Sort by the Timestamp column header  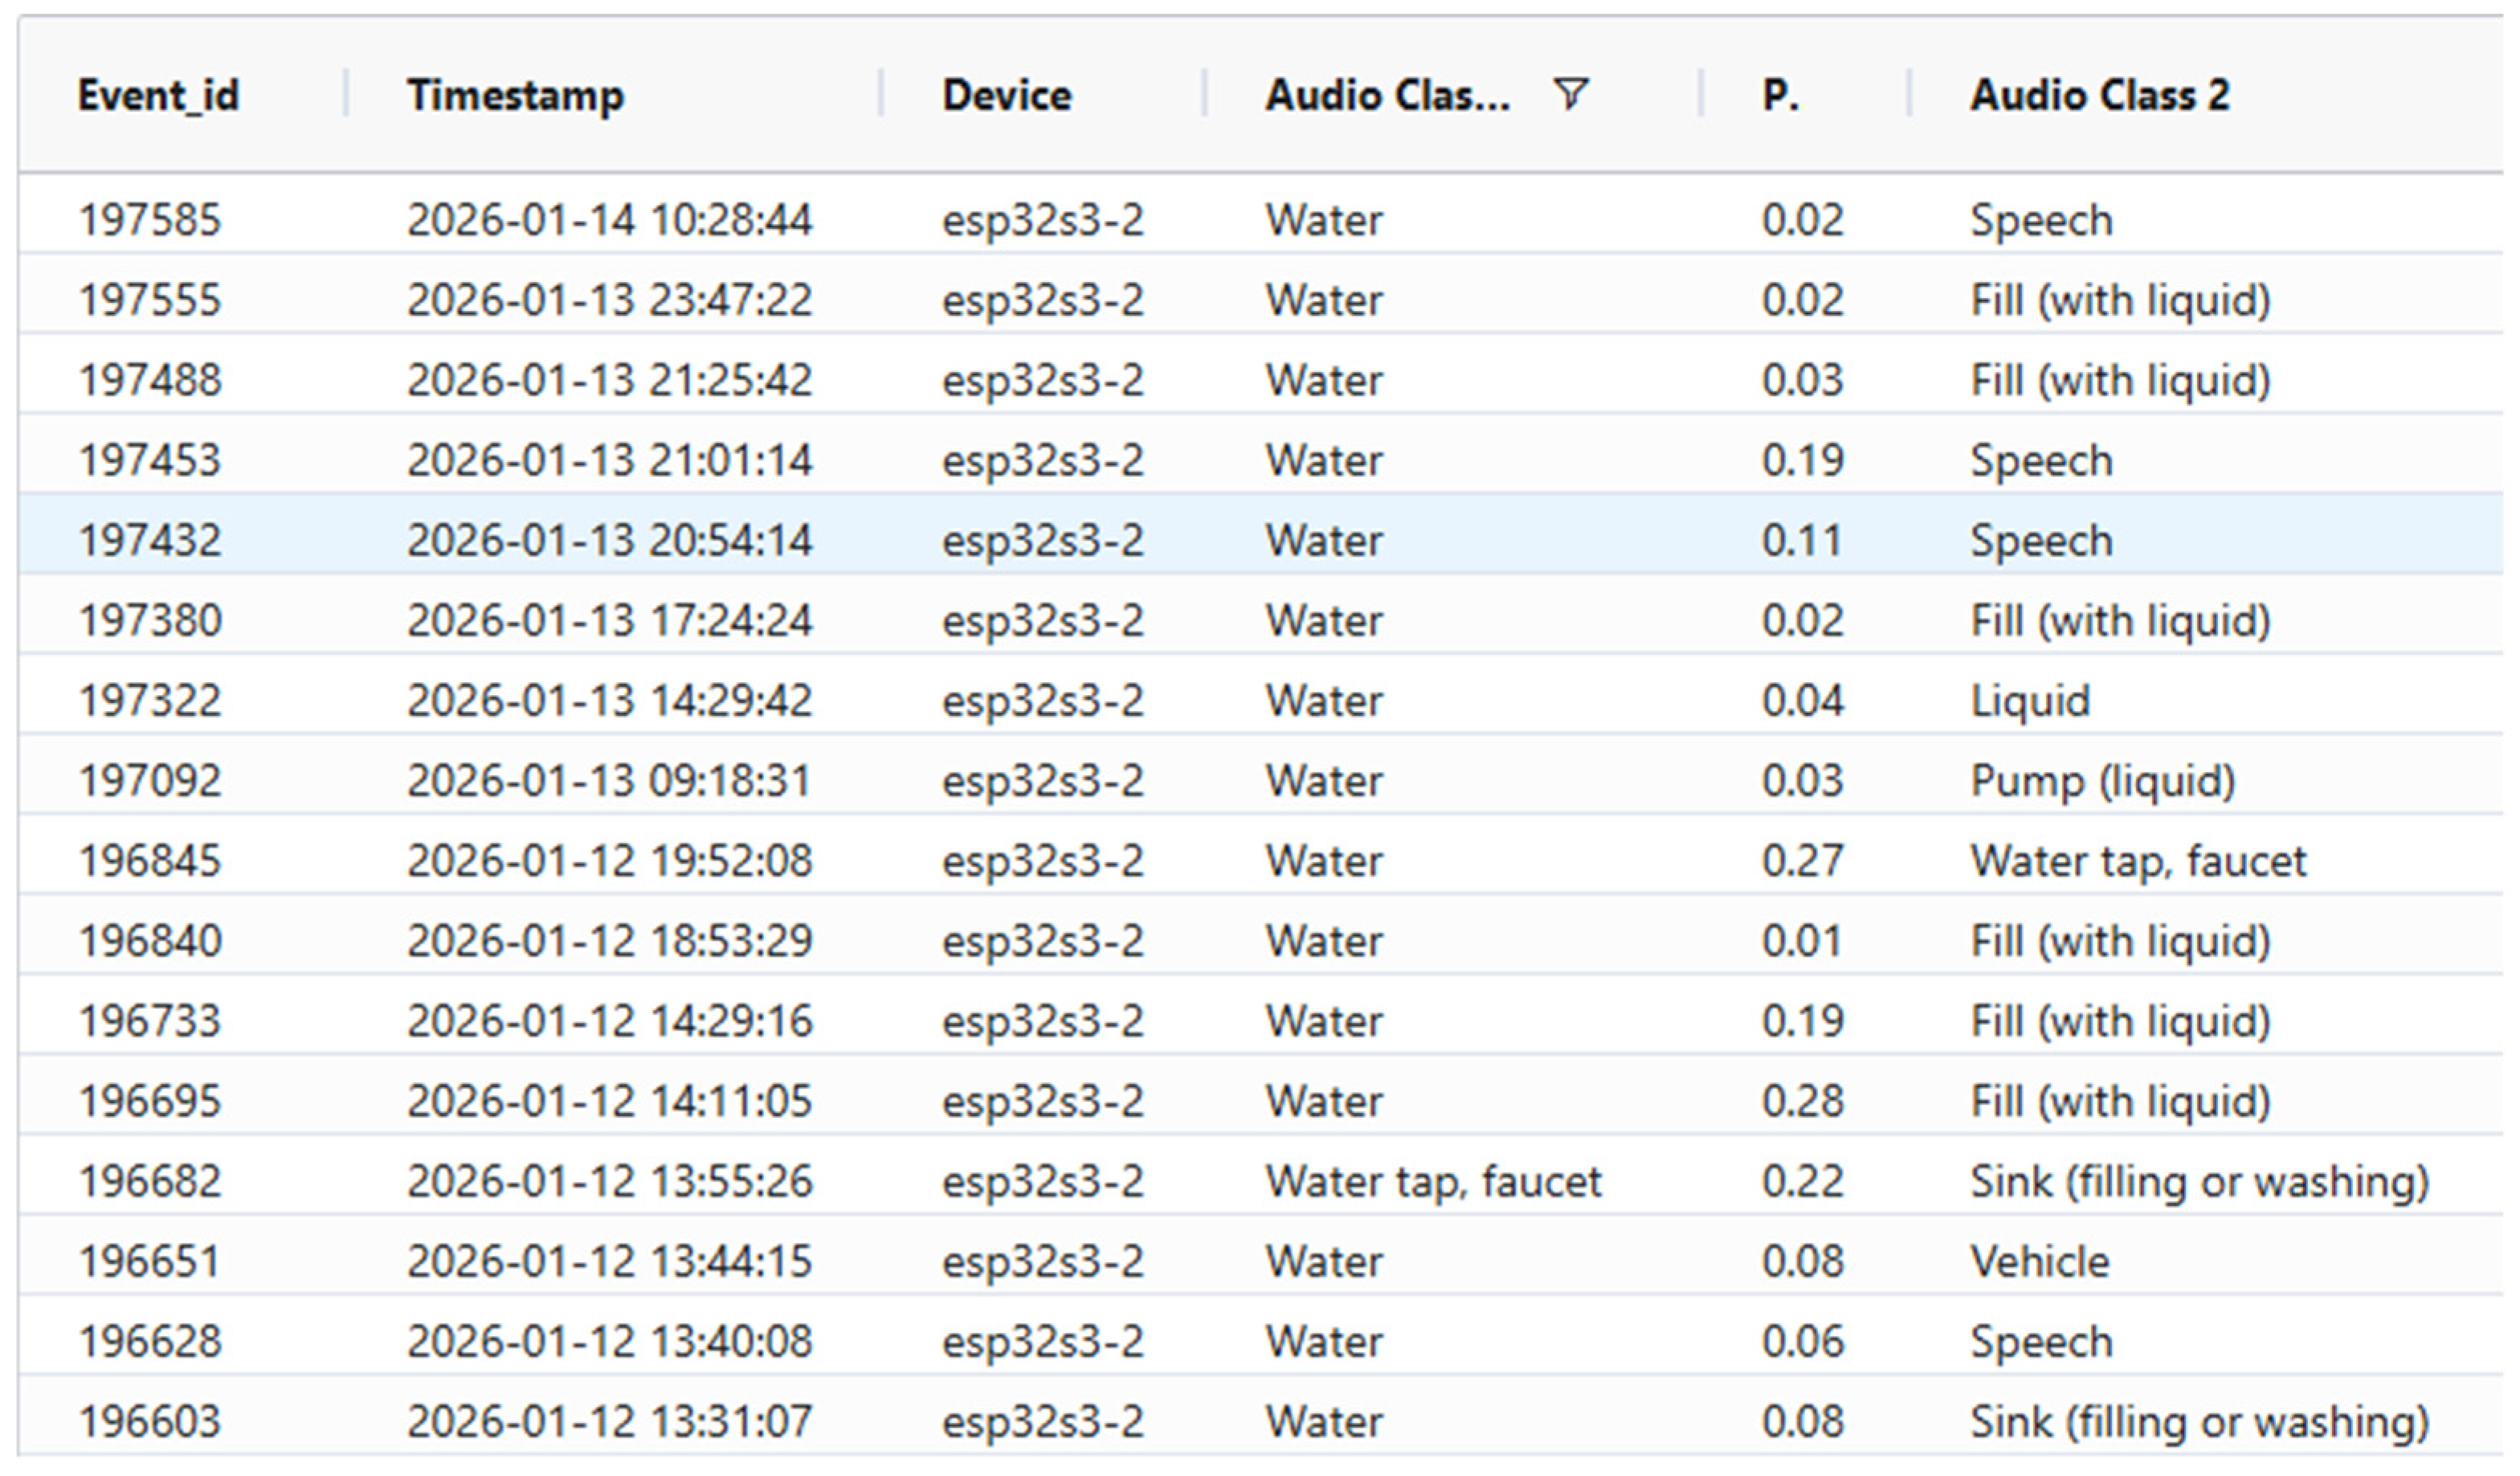coord(515,95)
